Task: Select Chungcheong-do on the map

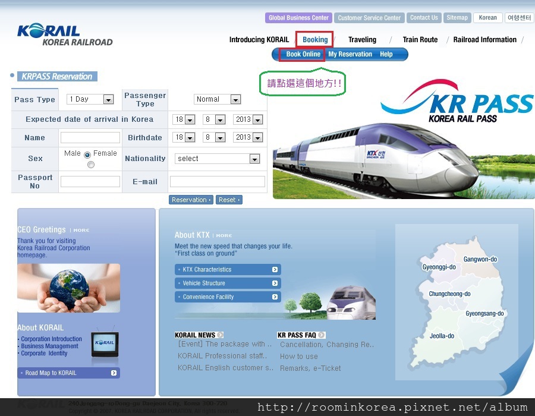Action: 449,294
